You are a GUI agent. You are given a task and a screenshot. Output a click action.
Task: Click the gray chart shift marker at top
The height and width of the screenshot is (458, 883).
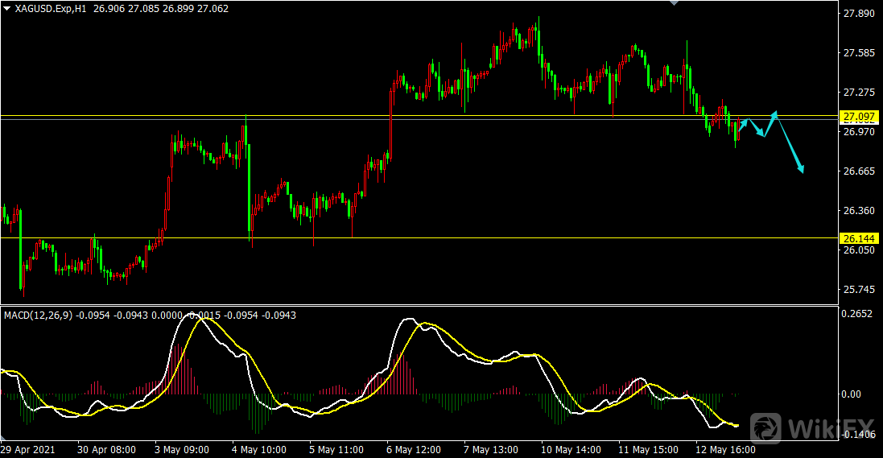coord(674,2)
